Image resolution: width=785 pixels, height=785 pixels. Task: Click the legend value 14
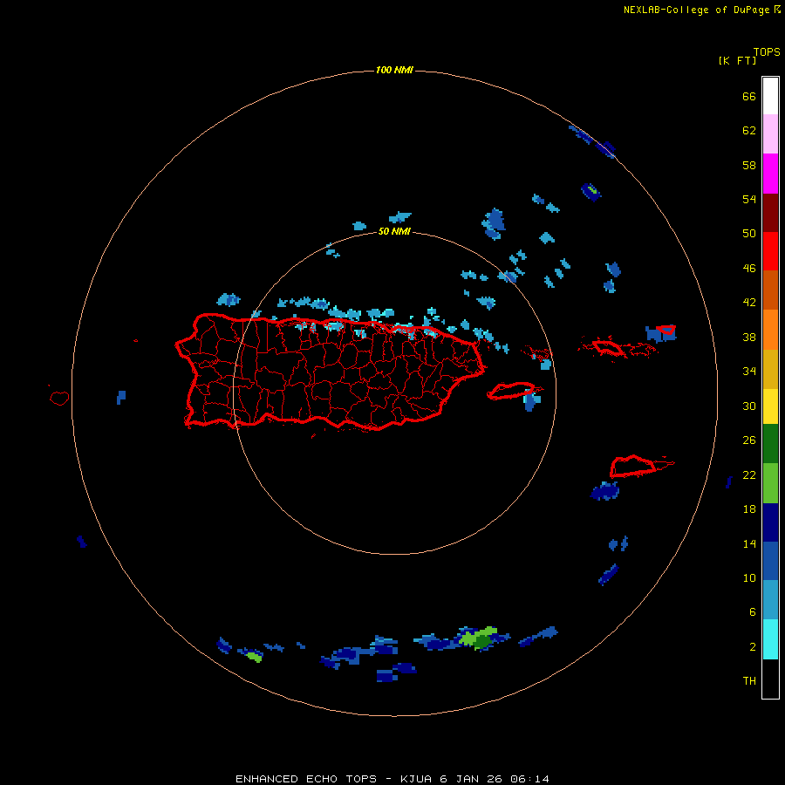click(749, 543)
